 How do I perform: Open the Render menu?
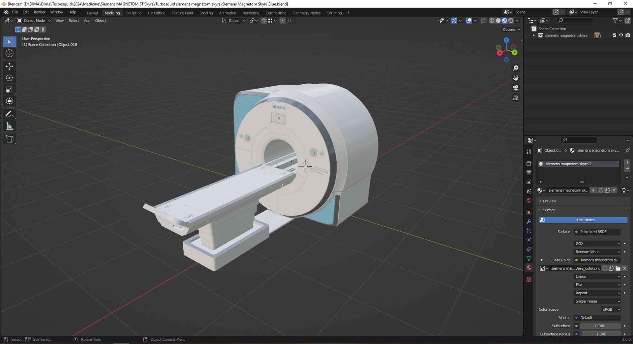pos(40,12)
